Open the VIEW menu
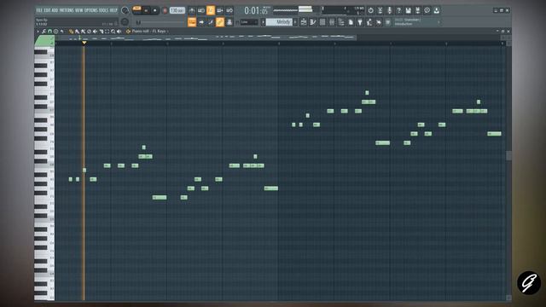 pyautogui.click(x=79, y=10)
